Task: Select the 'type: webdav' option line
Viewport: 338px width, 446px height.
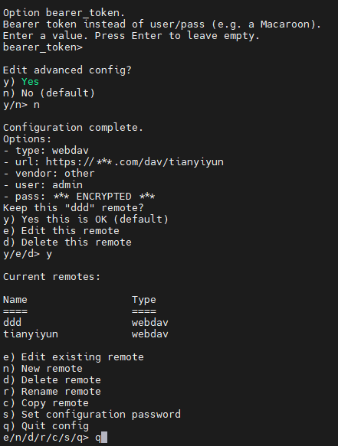Action: click(x=46, y=151)
